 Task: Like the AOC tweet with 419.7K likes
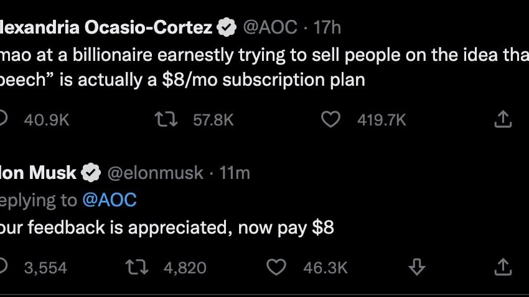tap(330, 119)
